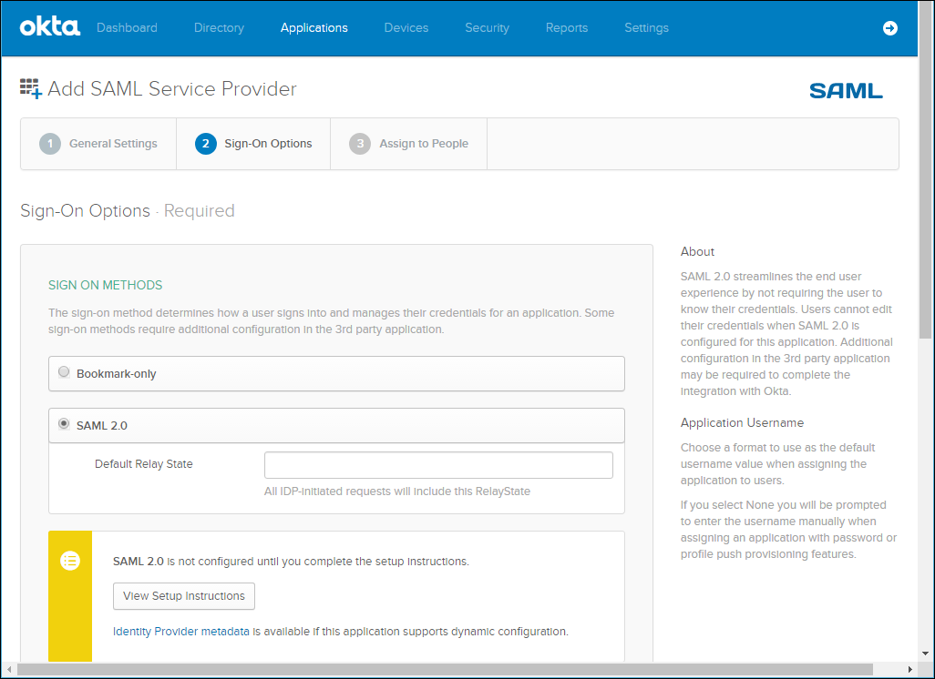935x679 pixels.
Task: Open the Identity Provider metadata link
Action: pyautogui.click(x=181, y=632)
